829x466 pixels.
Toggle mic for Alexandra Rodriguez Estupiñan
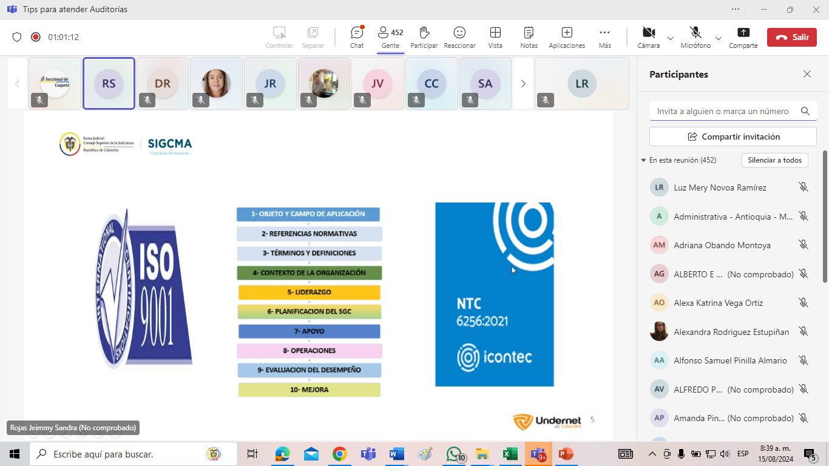(x=804, y=331)
